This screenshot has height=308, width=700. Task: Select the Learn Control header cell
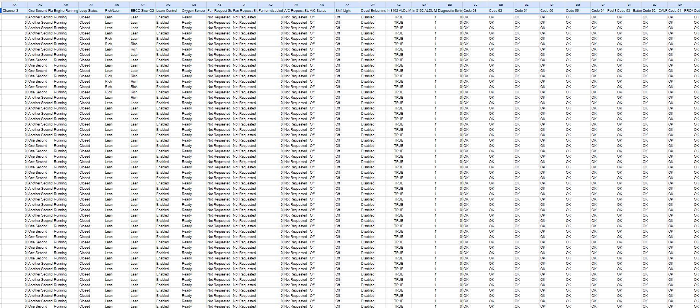(168, 11)
